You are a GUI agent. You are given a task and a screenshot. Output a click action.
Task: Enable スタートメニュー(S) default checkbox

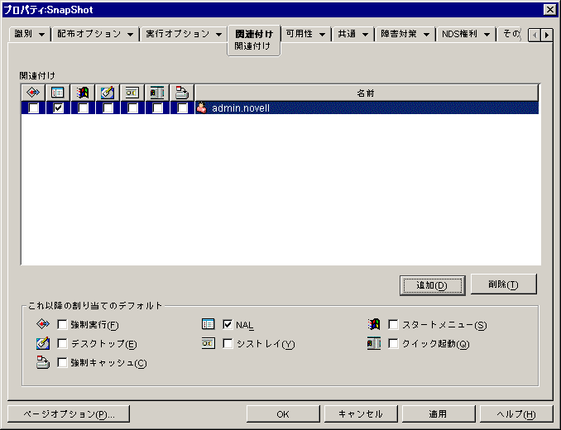click(393, 324)
